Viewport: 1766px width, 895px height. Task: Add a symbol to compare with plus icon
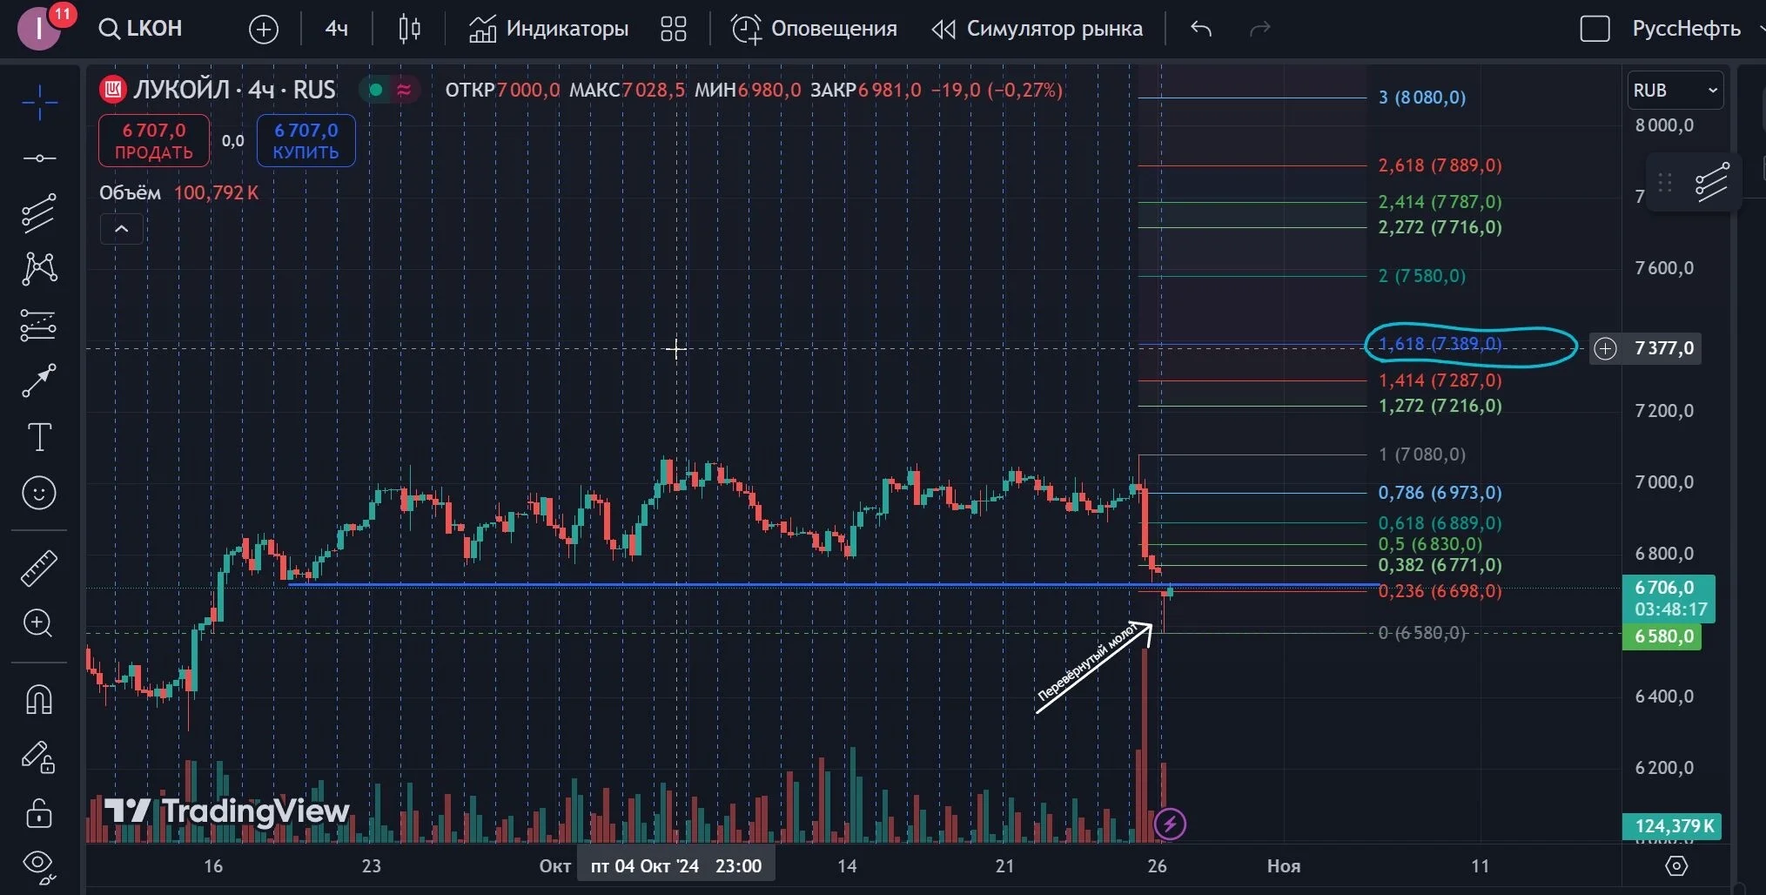[x=264, y=30]
